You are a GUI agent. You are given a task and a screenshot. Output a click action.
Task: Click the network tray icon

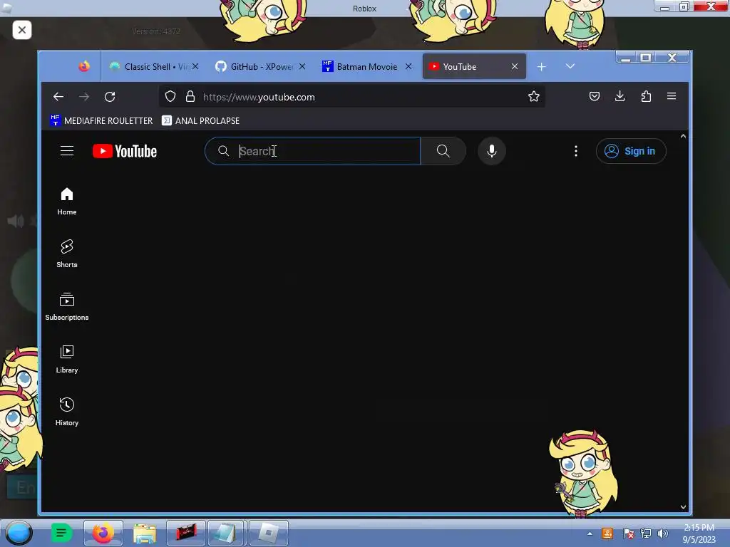646,533
